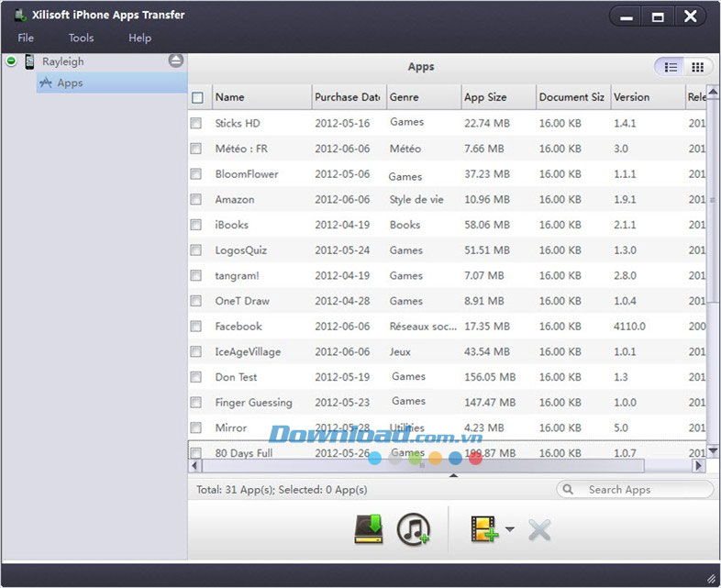Check the Mirror checkbox
This screenshot has height=588, width=721.
[x=196, y=427]
